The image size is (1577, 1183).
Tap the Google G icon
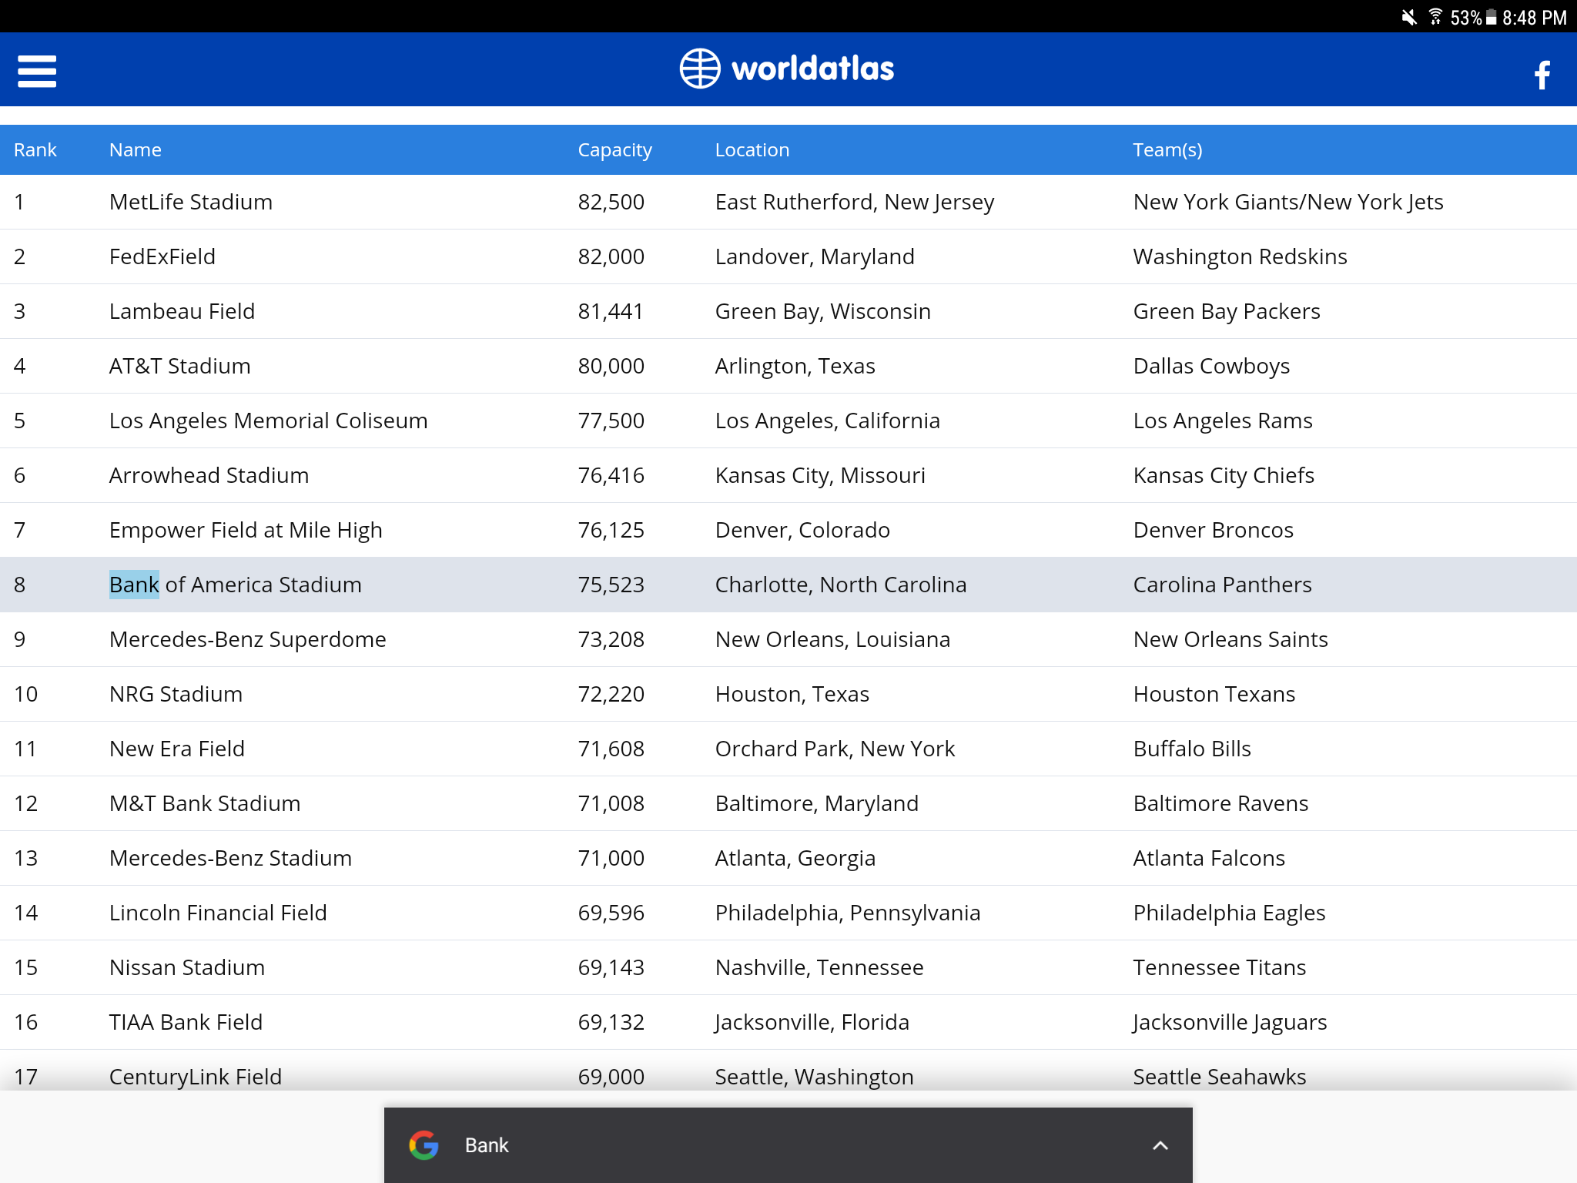pyautogui.click(x=424, y=1145)
